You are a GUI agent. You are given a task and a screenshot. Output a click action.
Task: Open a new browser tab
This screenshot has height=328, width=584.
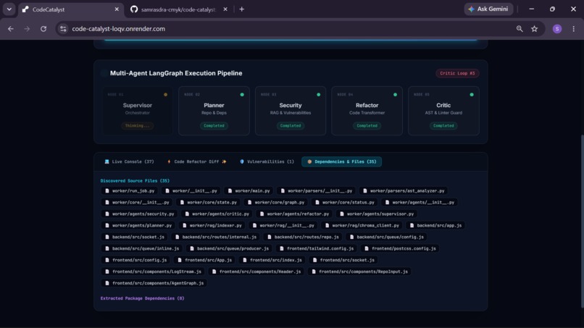point(242,9)
